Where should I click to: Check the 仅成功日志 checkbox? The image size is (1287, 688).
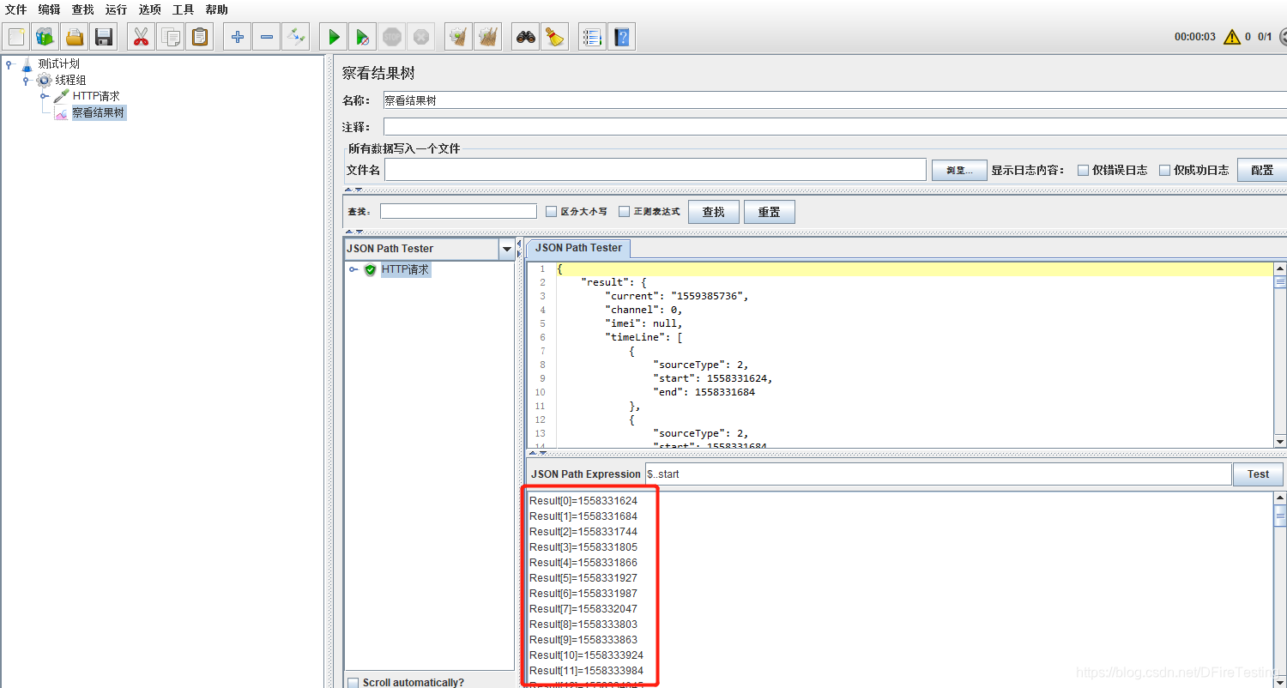coord(1164,170)
